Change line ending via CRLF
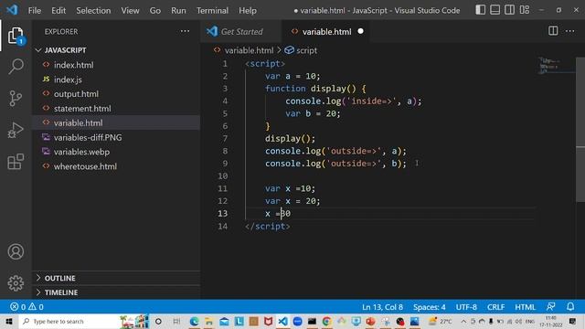 [x=495, y=307]
